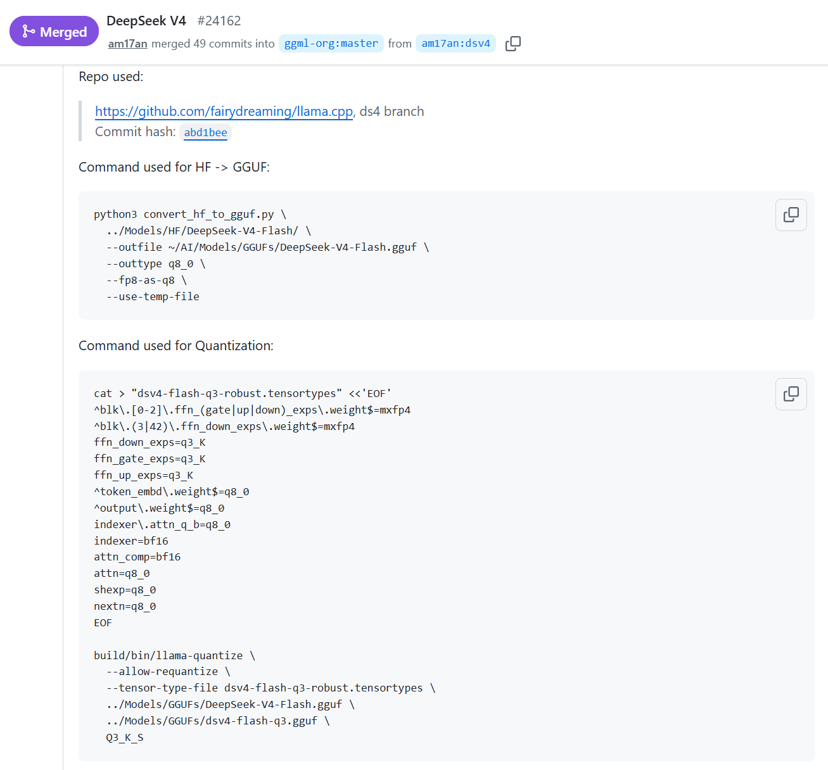Image resolution: width=828 pixels, height=770 pixels.
Task: Click the --allow-requantize flag line
Action: click(169, 671)
